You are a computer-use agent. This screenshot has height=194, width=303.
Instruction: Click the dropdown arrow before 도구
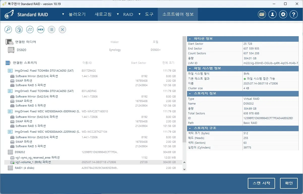(139, 14)
